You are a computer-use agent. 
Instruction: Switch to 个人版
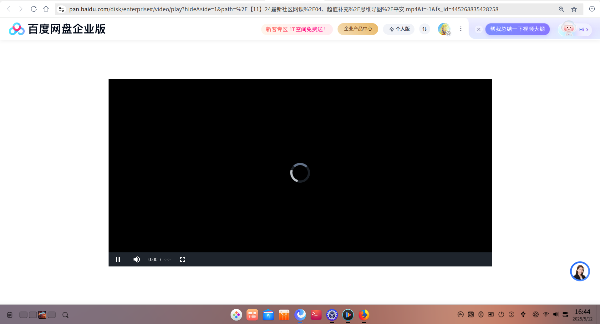(399, 29)
